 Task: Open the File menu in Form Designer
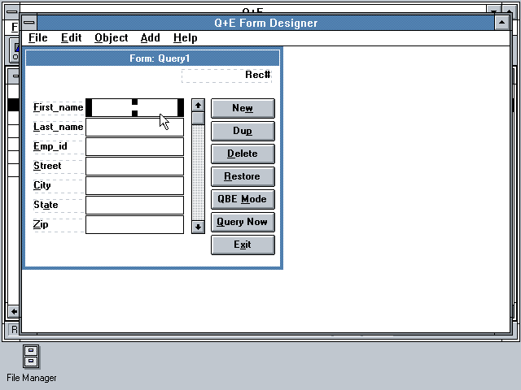[38, 38]
